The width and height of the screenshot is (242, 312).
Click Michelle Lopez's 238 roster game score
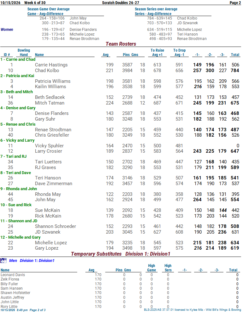click(x=222, y=243)
